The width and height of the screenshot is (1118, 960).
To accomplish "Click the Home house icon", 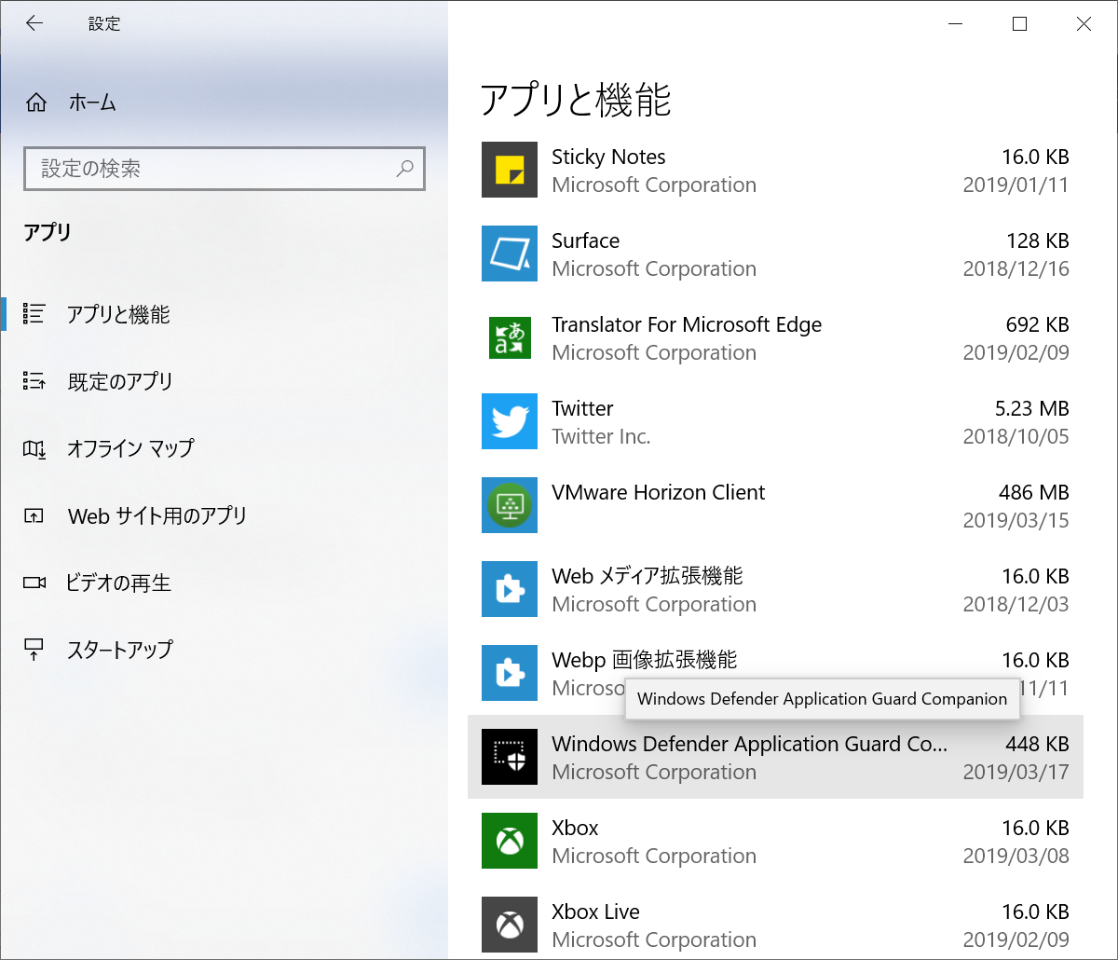I will (x=35, y=103).
